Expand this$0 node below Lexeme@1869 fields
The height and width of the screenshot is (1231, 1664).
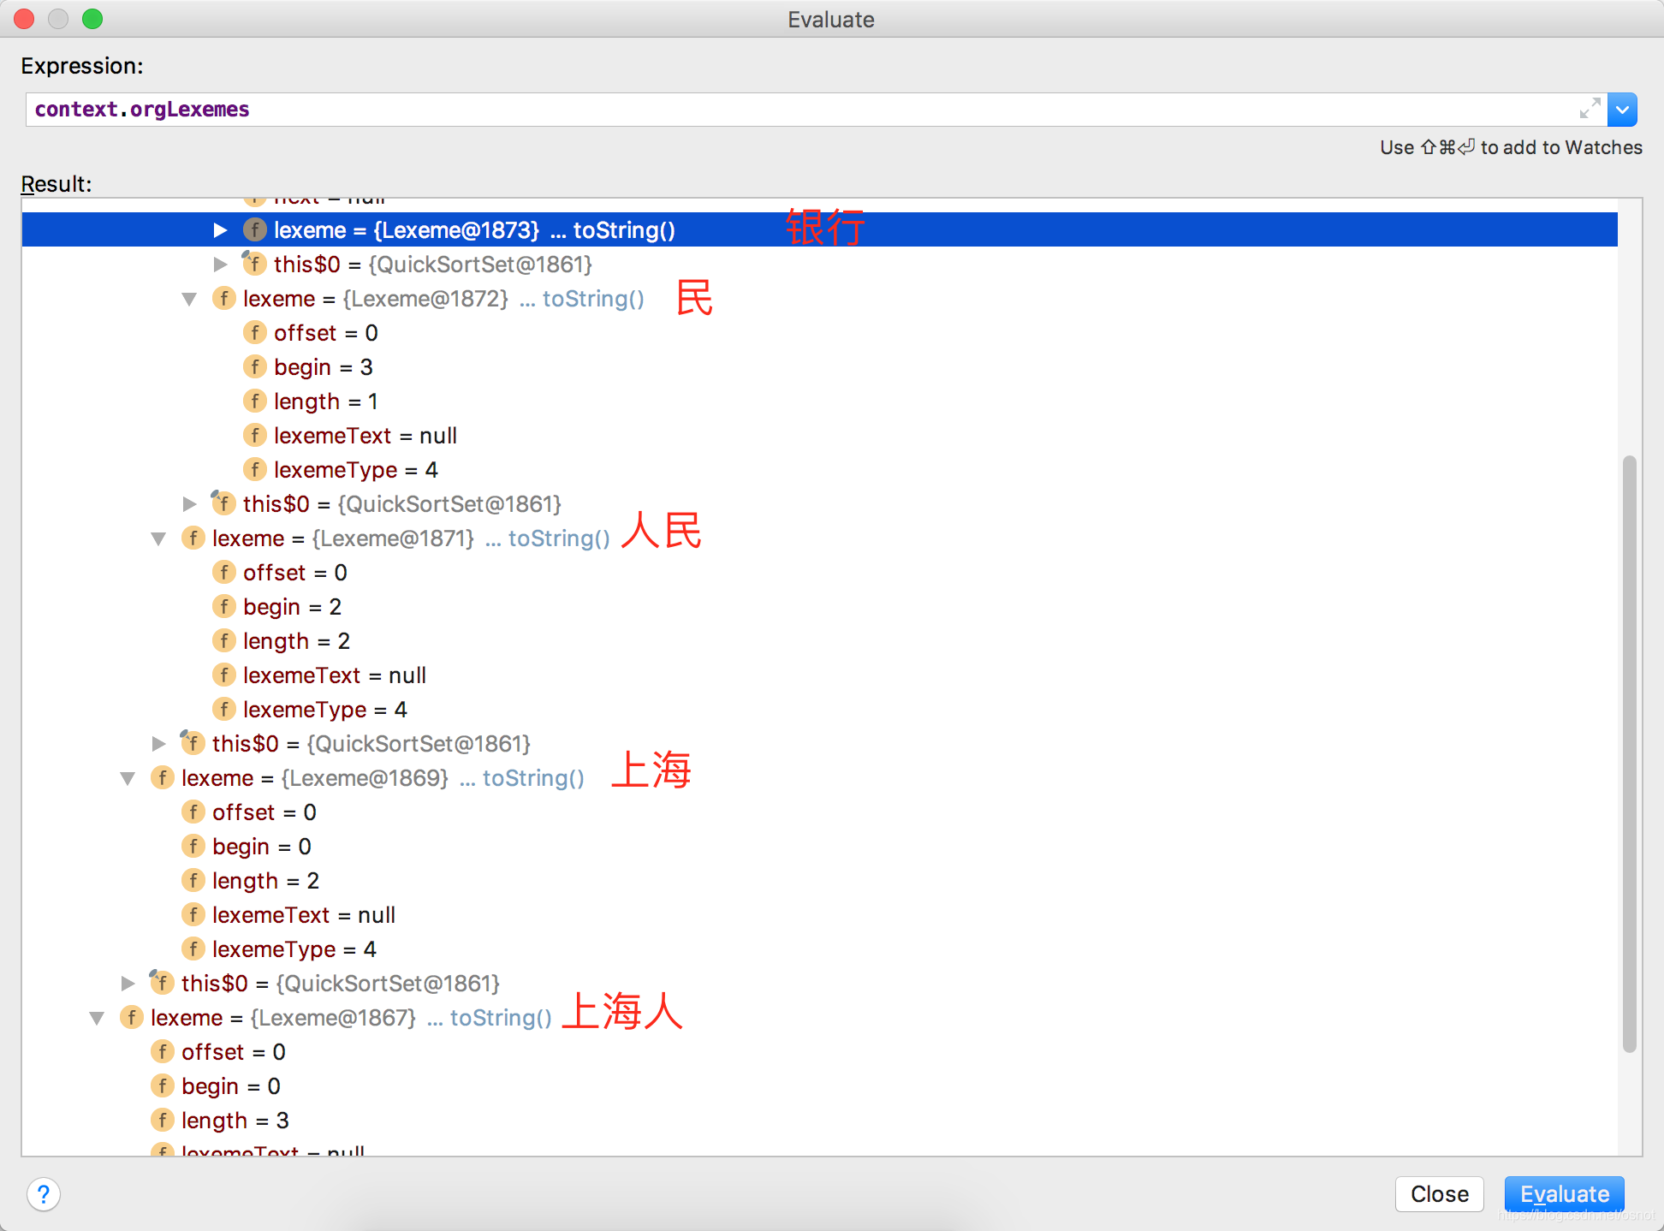128,983
